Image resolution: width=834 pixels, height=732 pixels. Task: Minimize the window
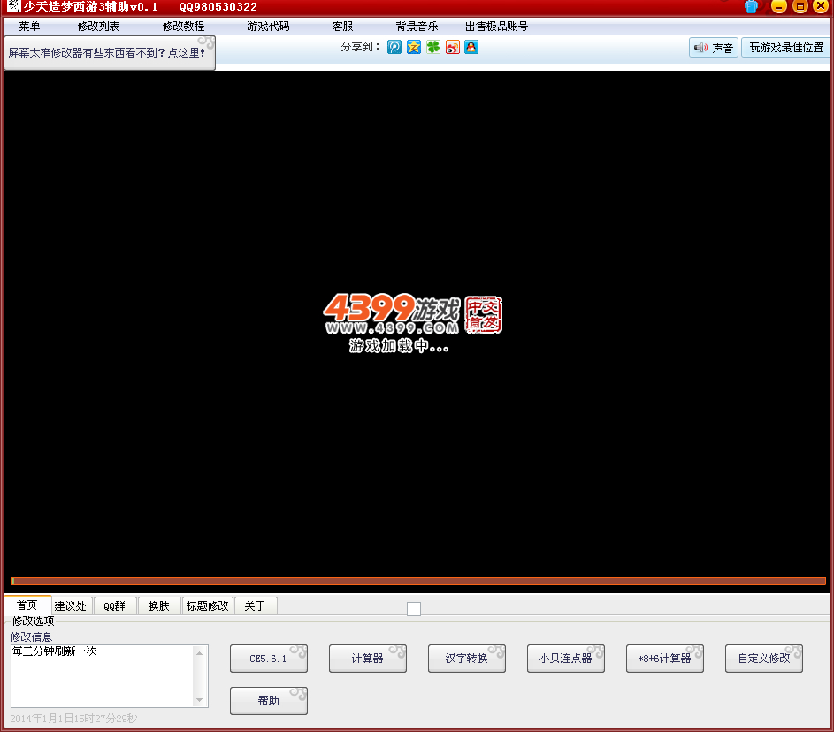[778, 6]
